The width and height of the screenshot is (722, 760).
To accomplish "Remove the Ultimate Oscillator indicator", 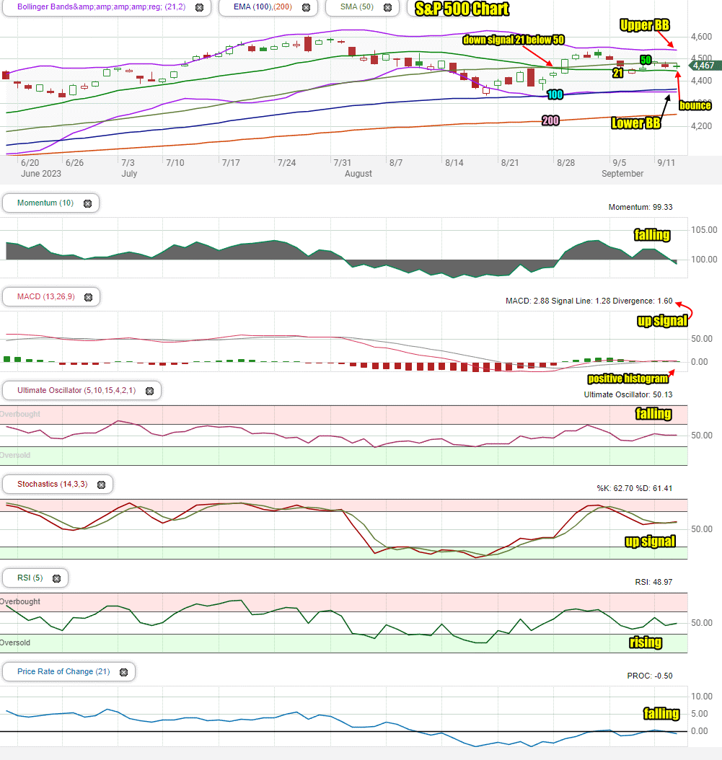I will tap(150, 391).
